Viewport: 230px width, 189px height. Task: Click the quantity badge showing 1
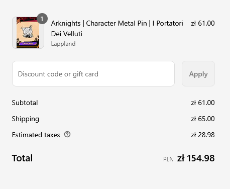[42, 19]
